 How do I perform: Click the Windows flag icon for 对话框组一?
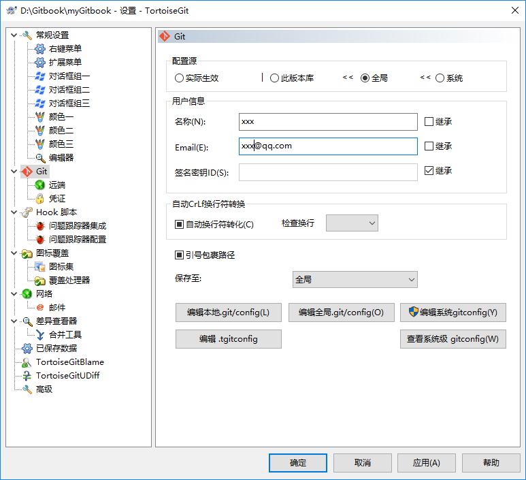(x=40, y=76)
